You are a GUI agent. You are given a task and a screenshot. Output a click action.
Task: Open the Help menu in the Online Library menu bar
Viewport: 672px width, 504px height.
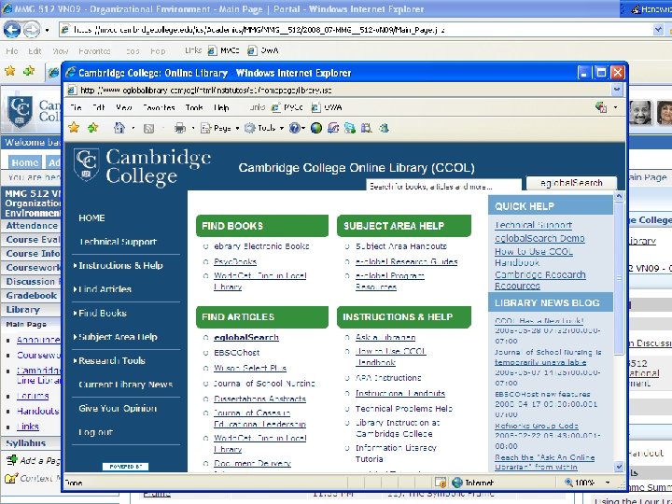coord(221,107)
